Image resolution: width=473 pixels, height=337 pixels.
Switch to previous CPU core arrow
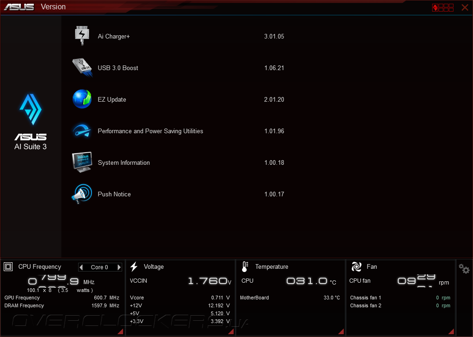coord(81,267)
